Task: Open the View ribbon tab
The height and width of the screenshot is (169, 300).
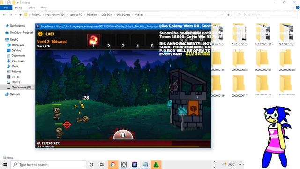Action: coord(44,8)
